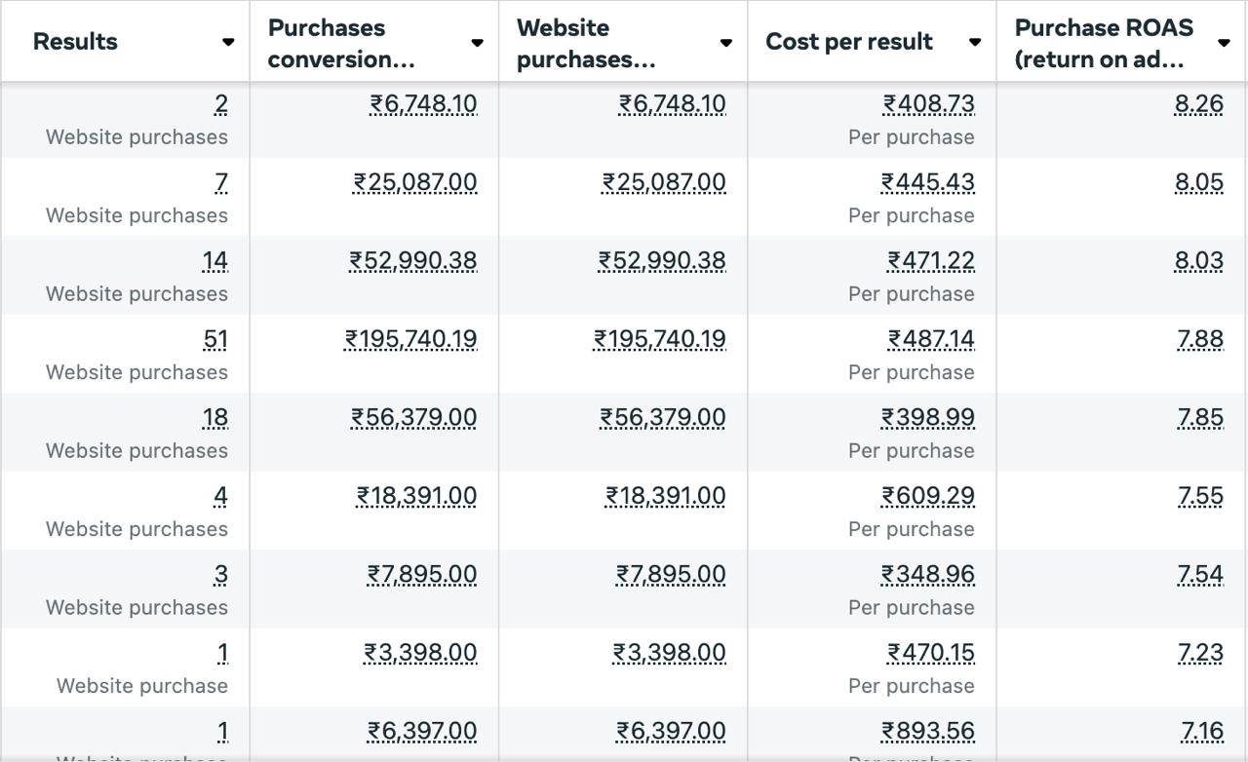
Task: Open the Website purchases column dropdown arrow
Action: 725,42
